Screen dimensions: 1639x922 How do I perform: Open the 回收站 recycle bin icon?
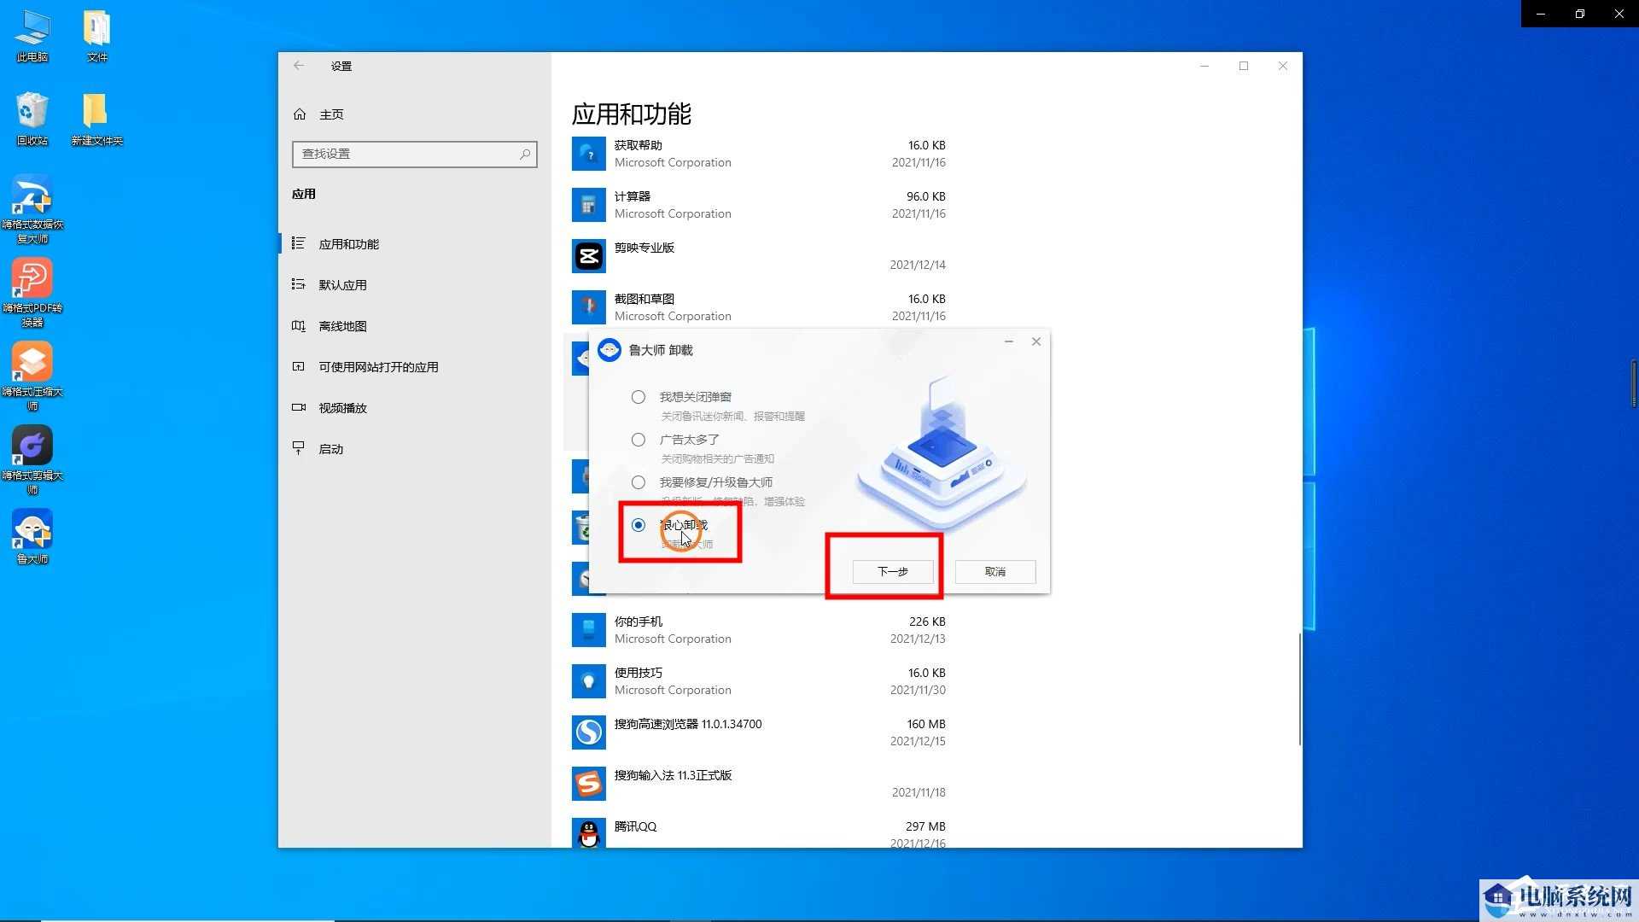(x=32, y=119)
